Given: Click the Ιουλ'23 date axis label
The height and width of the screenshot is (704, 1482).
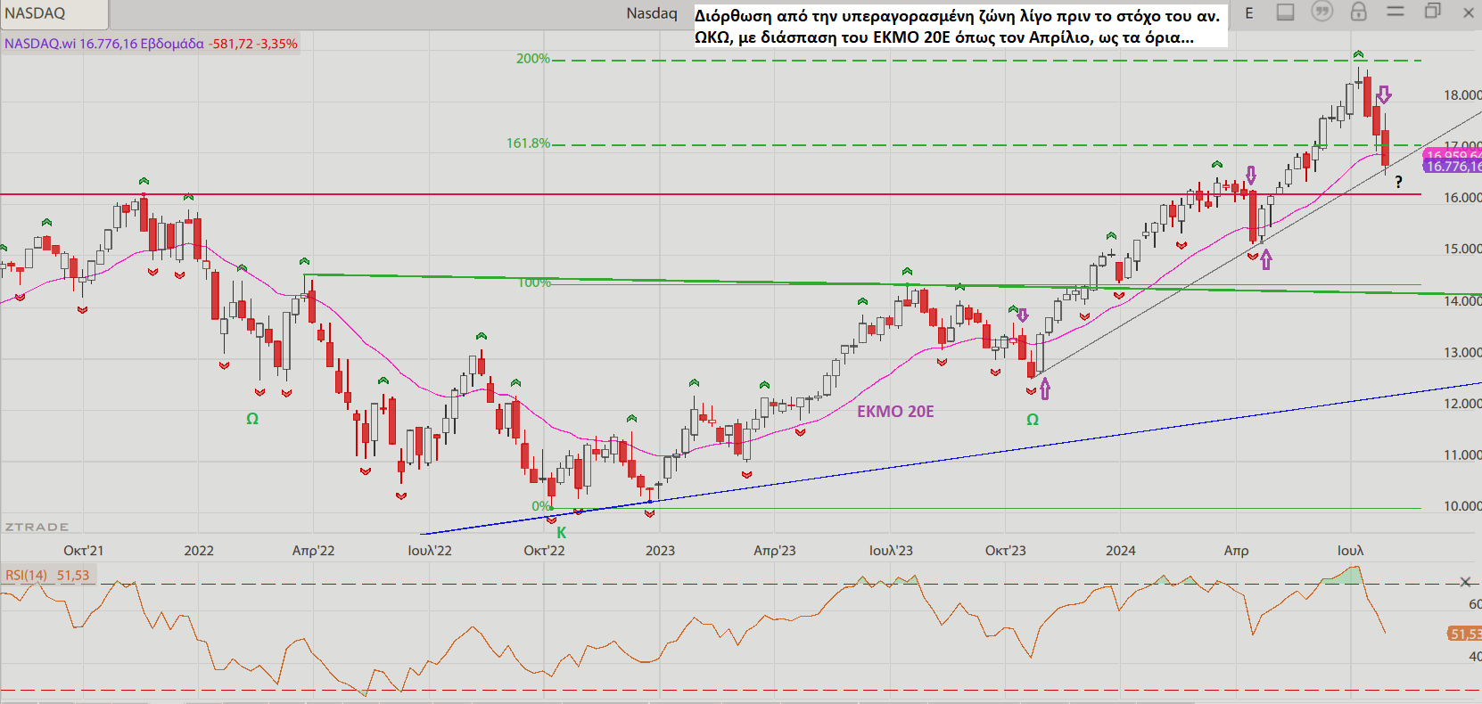Looking at the screenshot, I should coord(891,551).
